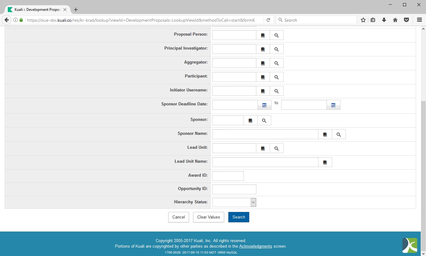
Task: Open the Aggregator search lookup icon
Action: (x=277, y=63)
